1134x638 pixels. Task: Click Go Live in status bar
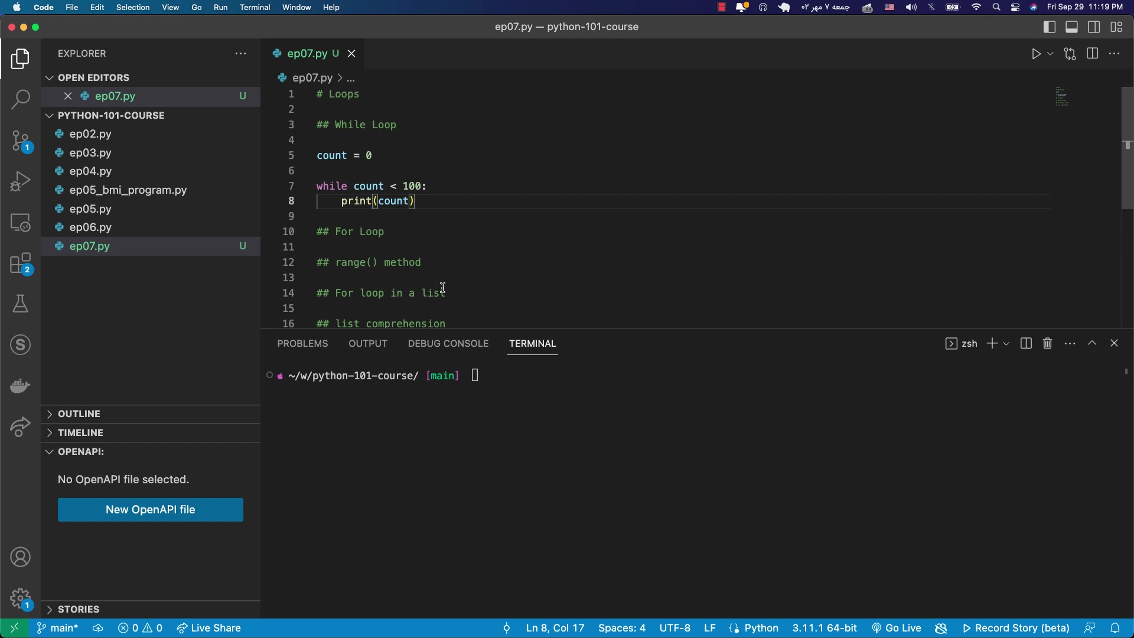[x=897, y=628]
